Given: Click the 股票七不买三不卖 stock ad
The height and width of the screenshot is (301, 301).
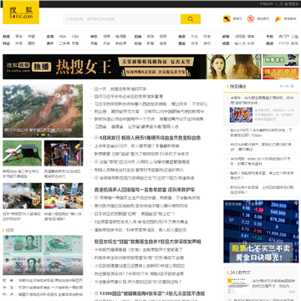Looking at the screenshot, I should point(261,232).
